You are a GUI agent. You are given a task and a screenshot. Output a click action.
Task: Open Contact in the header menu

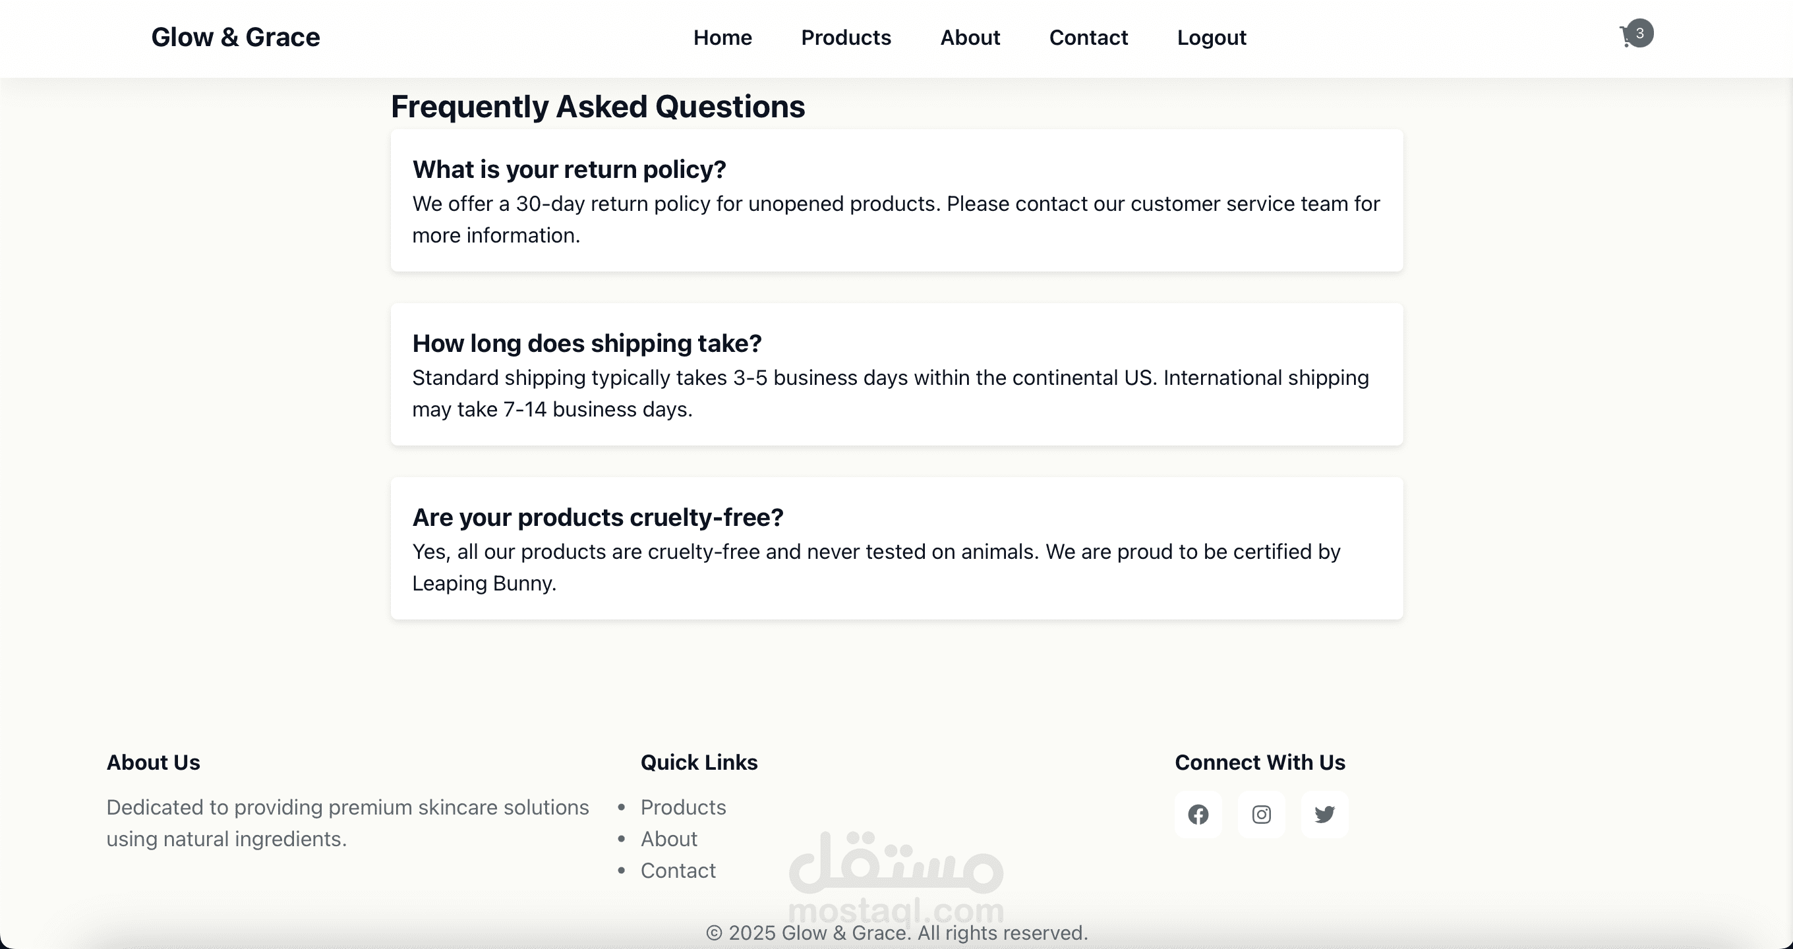pyautogui.click(x=1088, y=38)
